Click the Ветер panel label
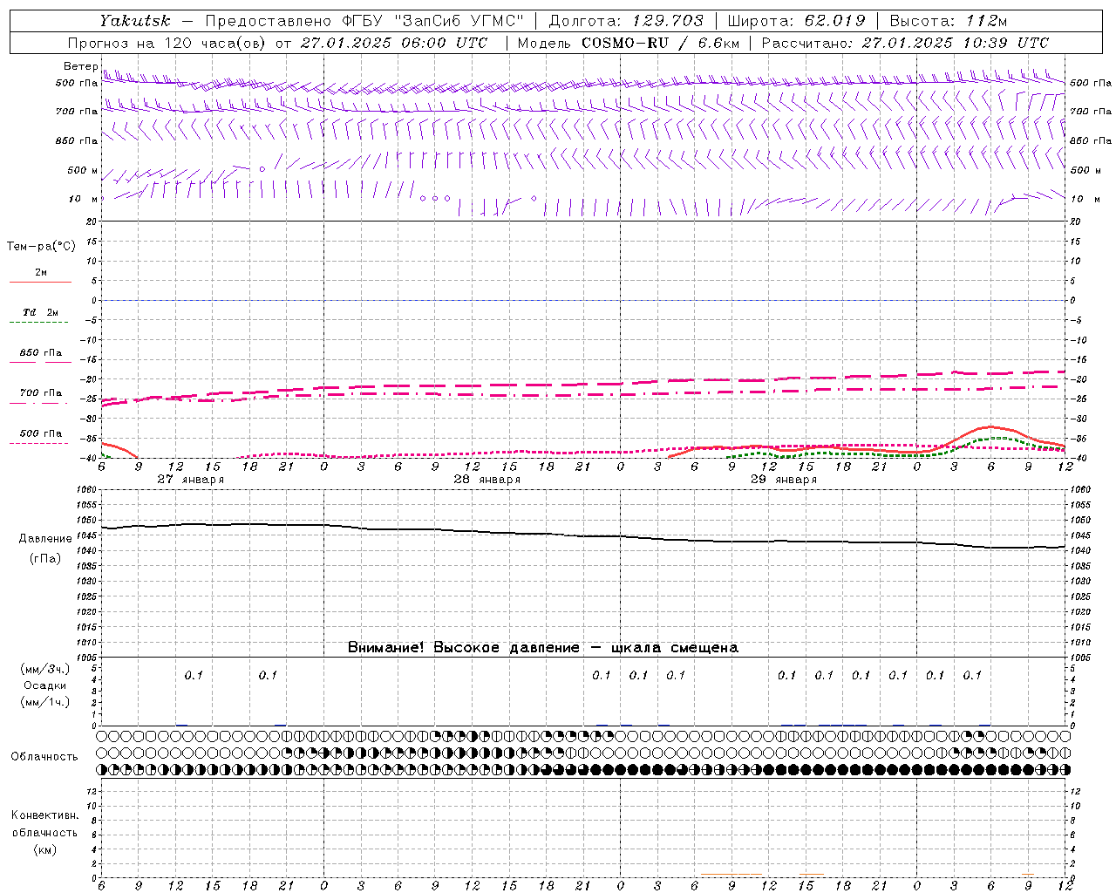This screenshot has height=893, width=1116. [x=80, y=66]
